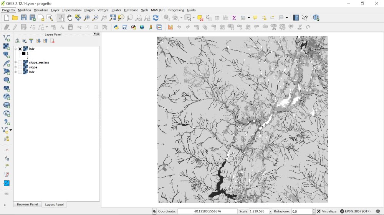Open the Statistical Summary sigma tool
Screen dimensions: 384x215
click(x=234, y=18)
